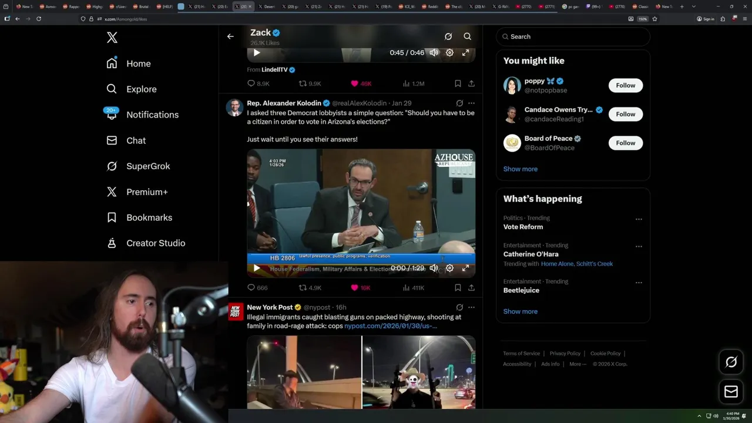Click the search icon in the Zack header
Image resolution: width=752 pixels, height=423 pixels.
coord(468,36)
